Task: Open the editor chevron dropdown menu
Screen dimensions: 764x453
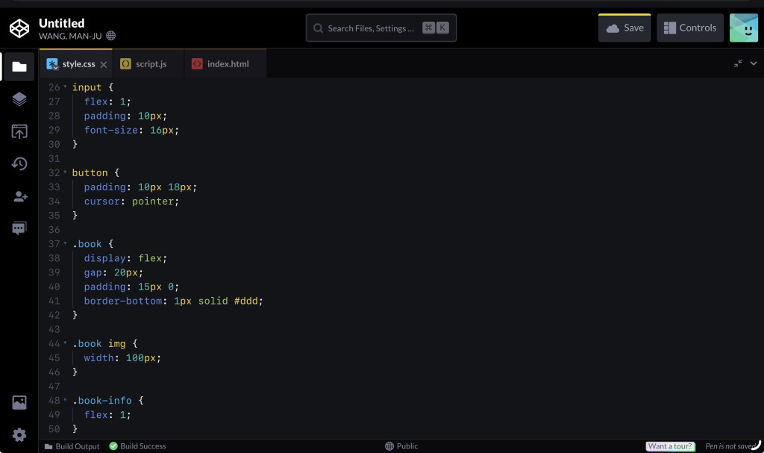Action: (x=754, y=63)
